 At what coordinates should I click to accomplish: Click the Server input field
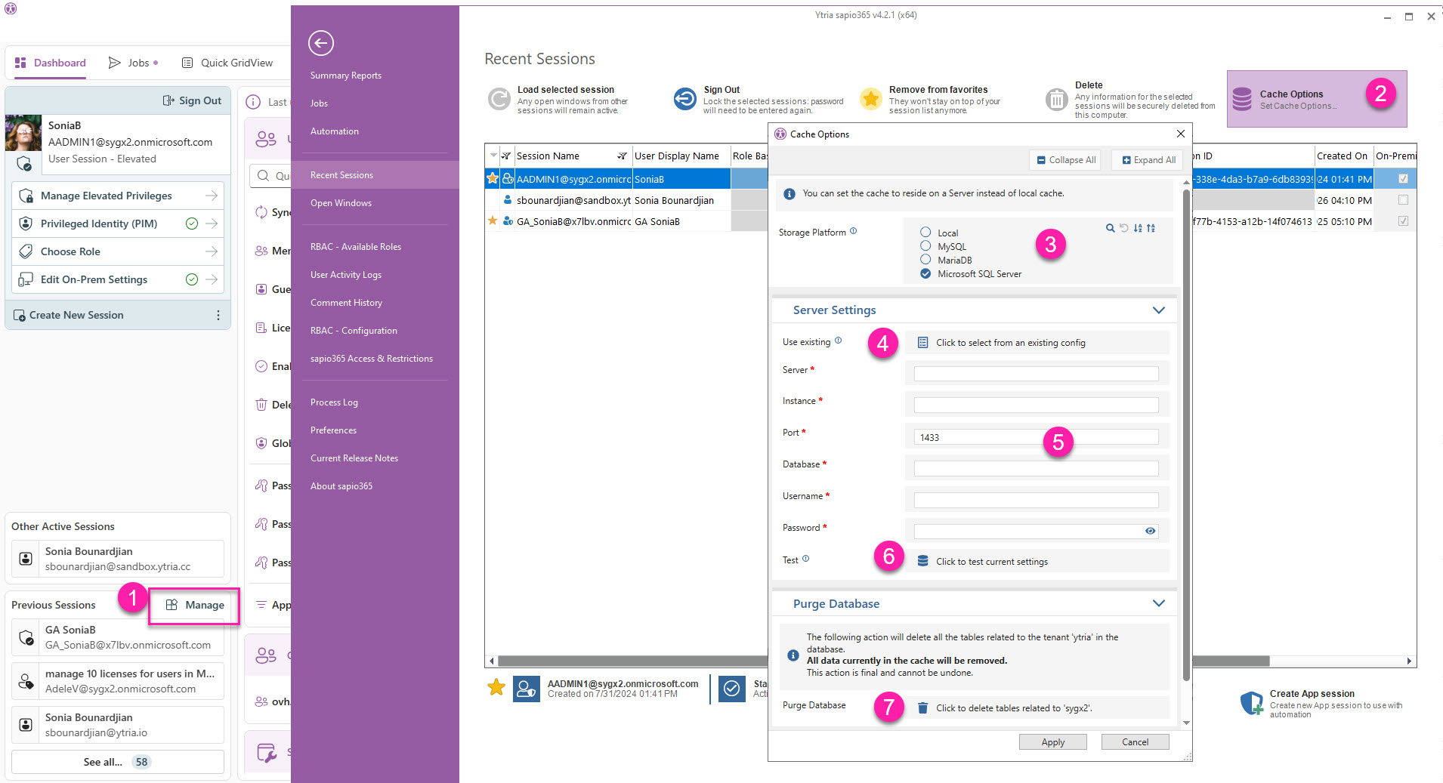1036,374
